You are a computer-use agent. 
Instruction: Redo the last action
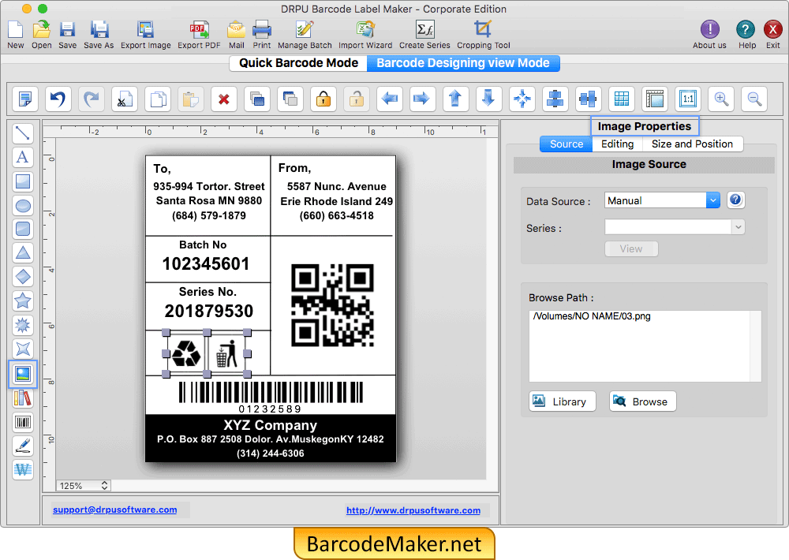pos(92,99)
